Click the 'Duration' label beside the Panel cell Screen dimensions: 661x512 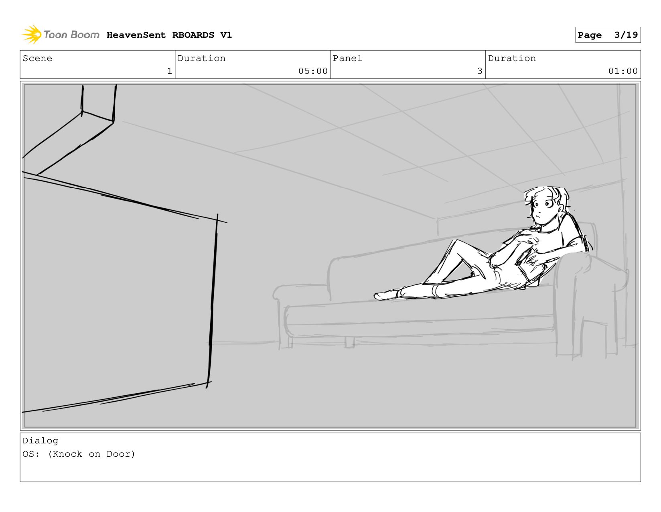pos(512,58)
